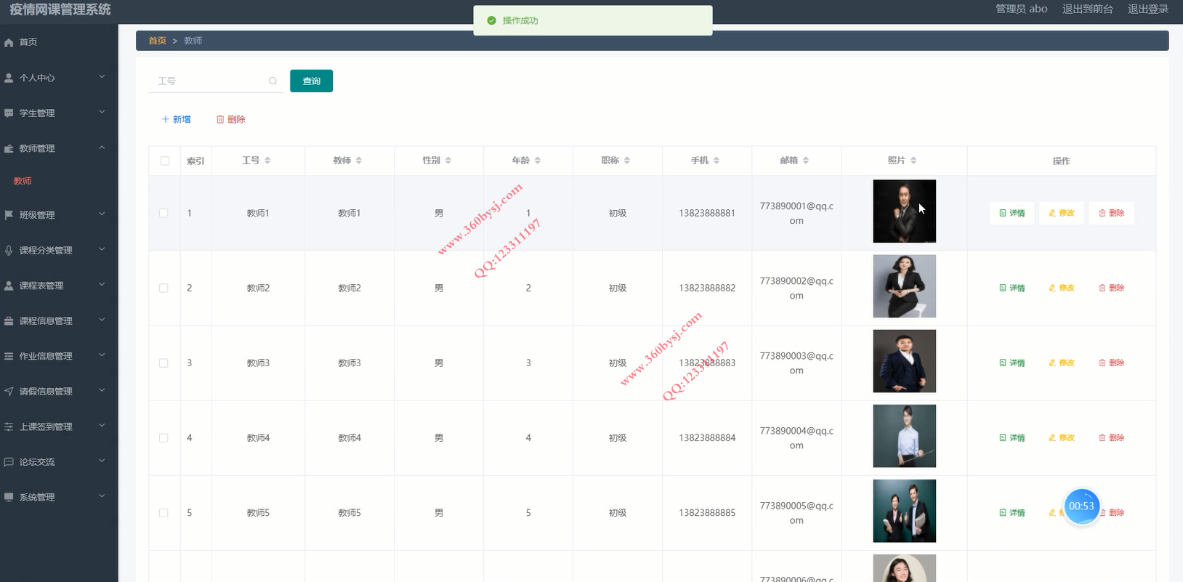Open the 首页 sidebar menu item
This screenshot has width=1183, height=582.
tap(59, 42)
